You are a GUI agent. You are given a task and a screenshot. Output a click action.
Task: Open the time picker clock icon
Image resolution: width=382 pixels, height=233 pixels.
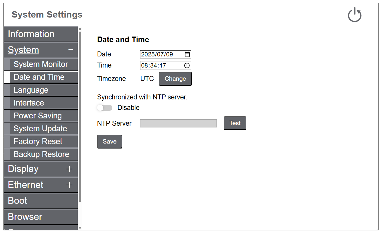pos(187,65)
